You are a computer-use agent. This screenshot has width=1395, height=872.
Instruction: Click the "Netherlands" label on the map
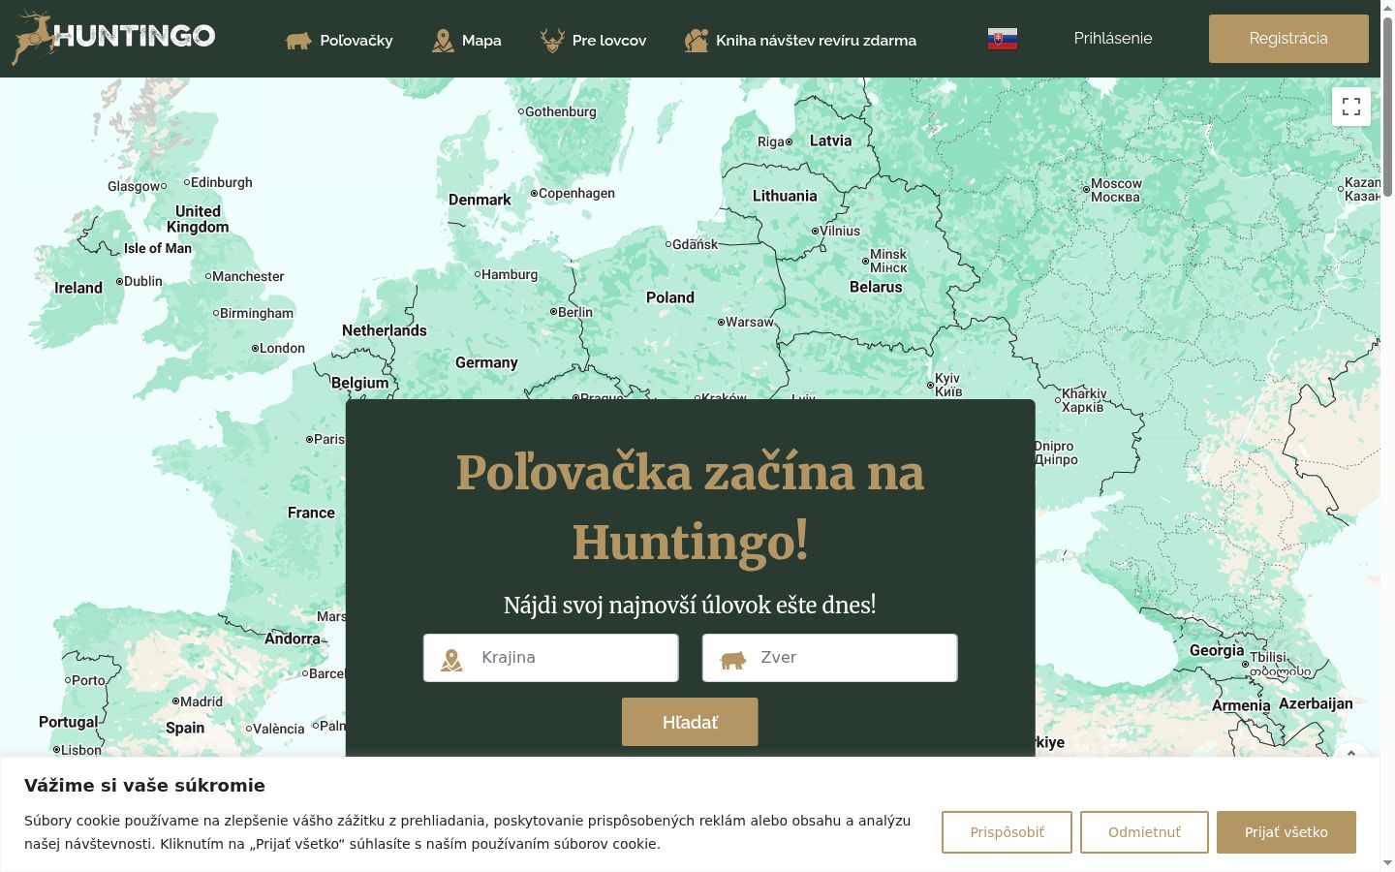385,330
